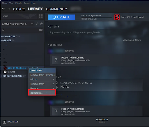Go back with the left arrow
Screen dimensions: 149x127
(3, 9)
